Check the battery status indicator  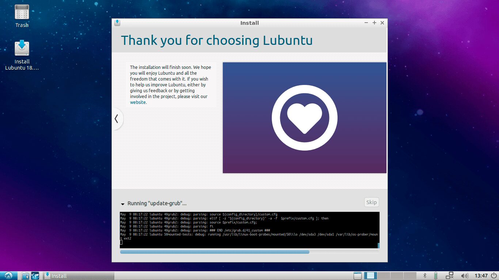(435, 276)
